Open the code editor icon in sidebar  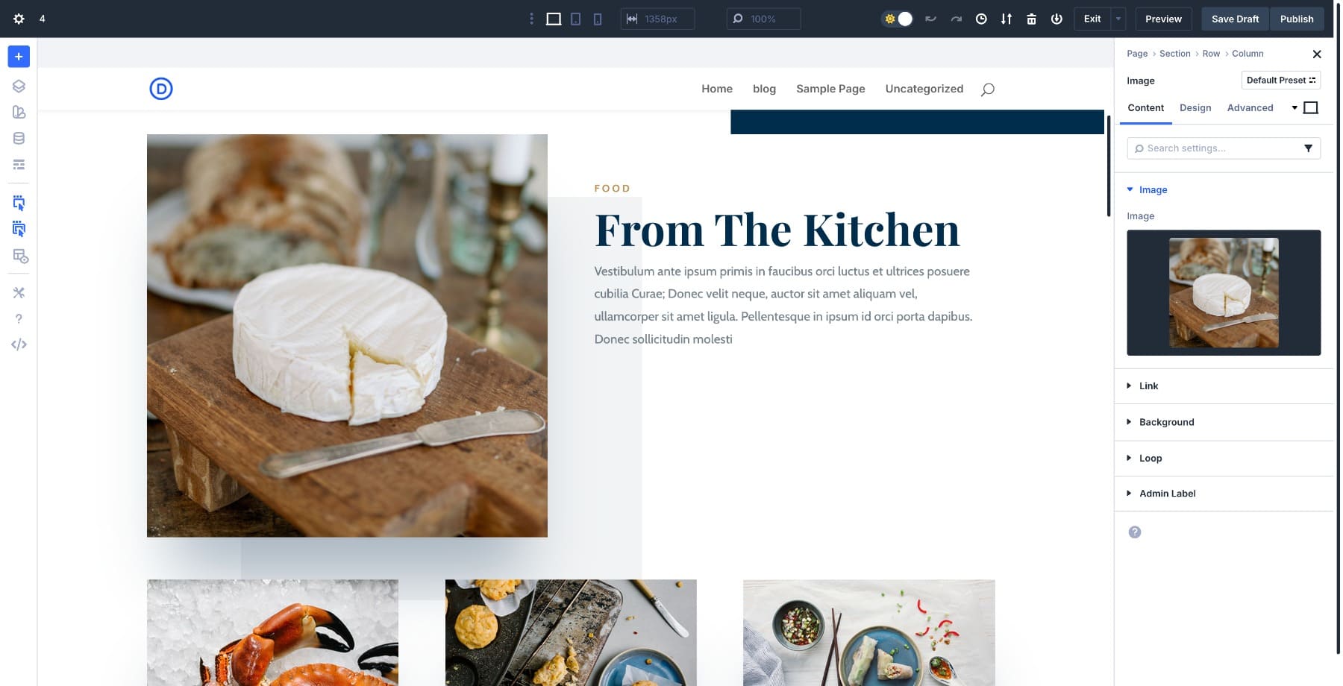[19, 344]
